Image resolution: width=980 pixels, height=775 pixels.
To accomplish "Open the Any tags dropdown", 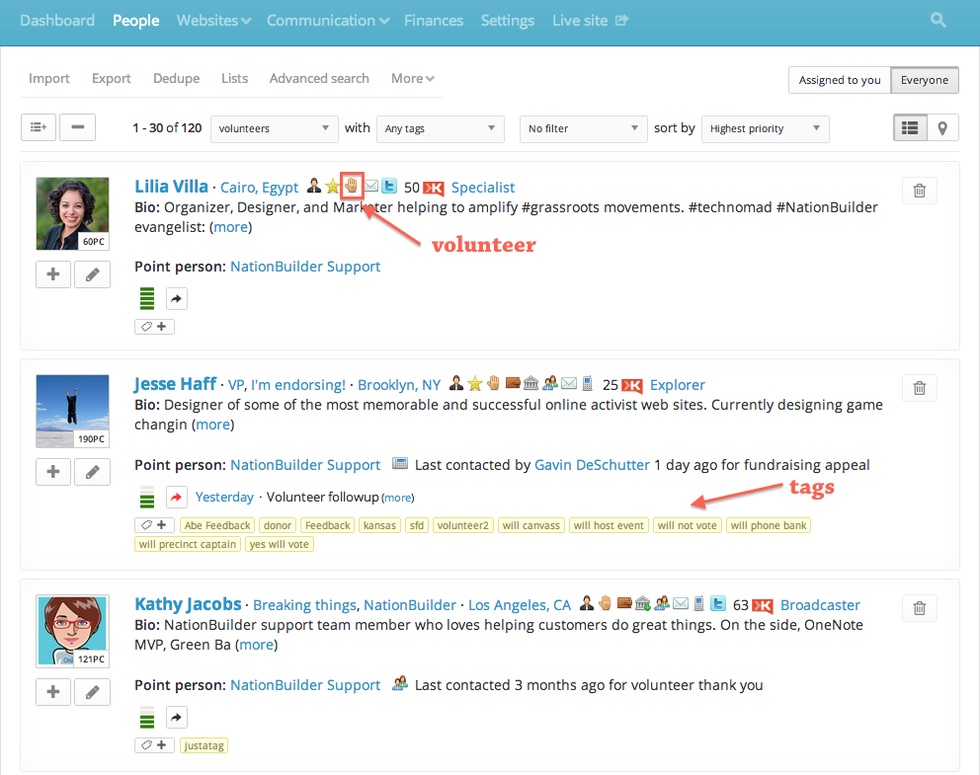I will point(441,128).
